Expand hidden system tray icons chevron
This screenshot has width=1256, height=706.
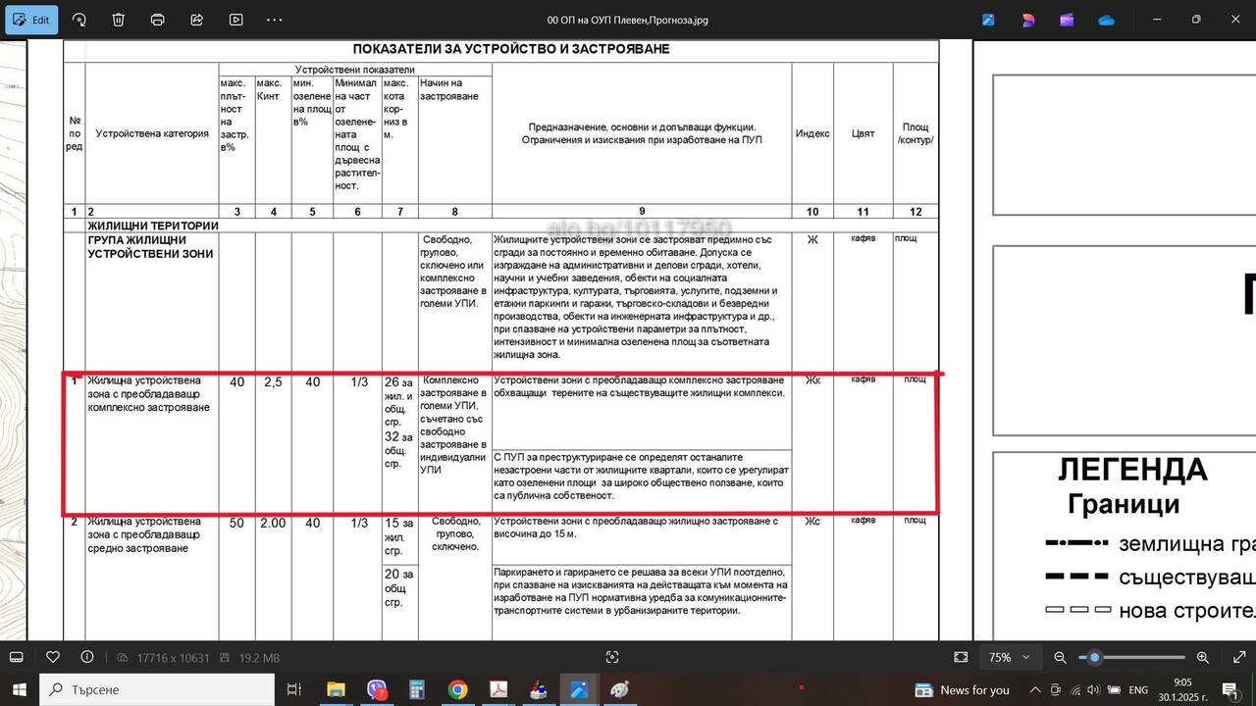[1034, 689]
